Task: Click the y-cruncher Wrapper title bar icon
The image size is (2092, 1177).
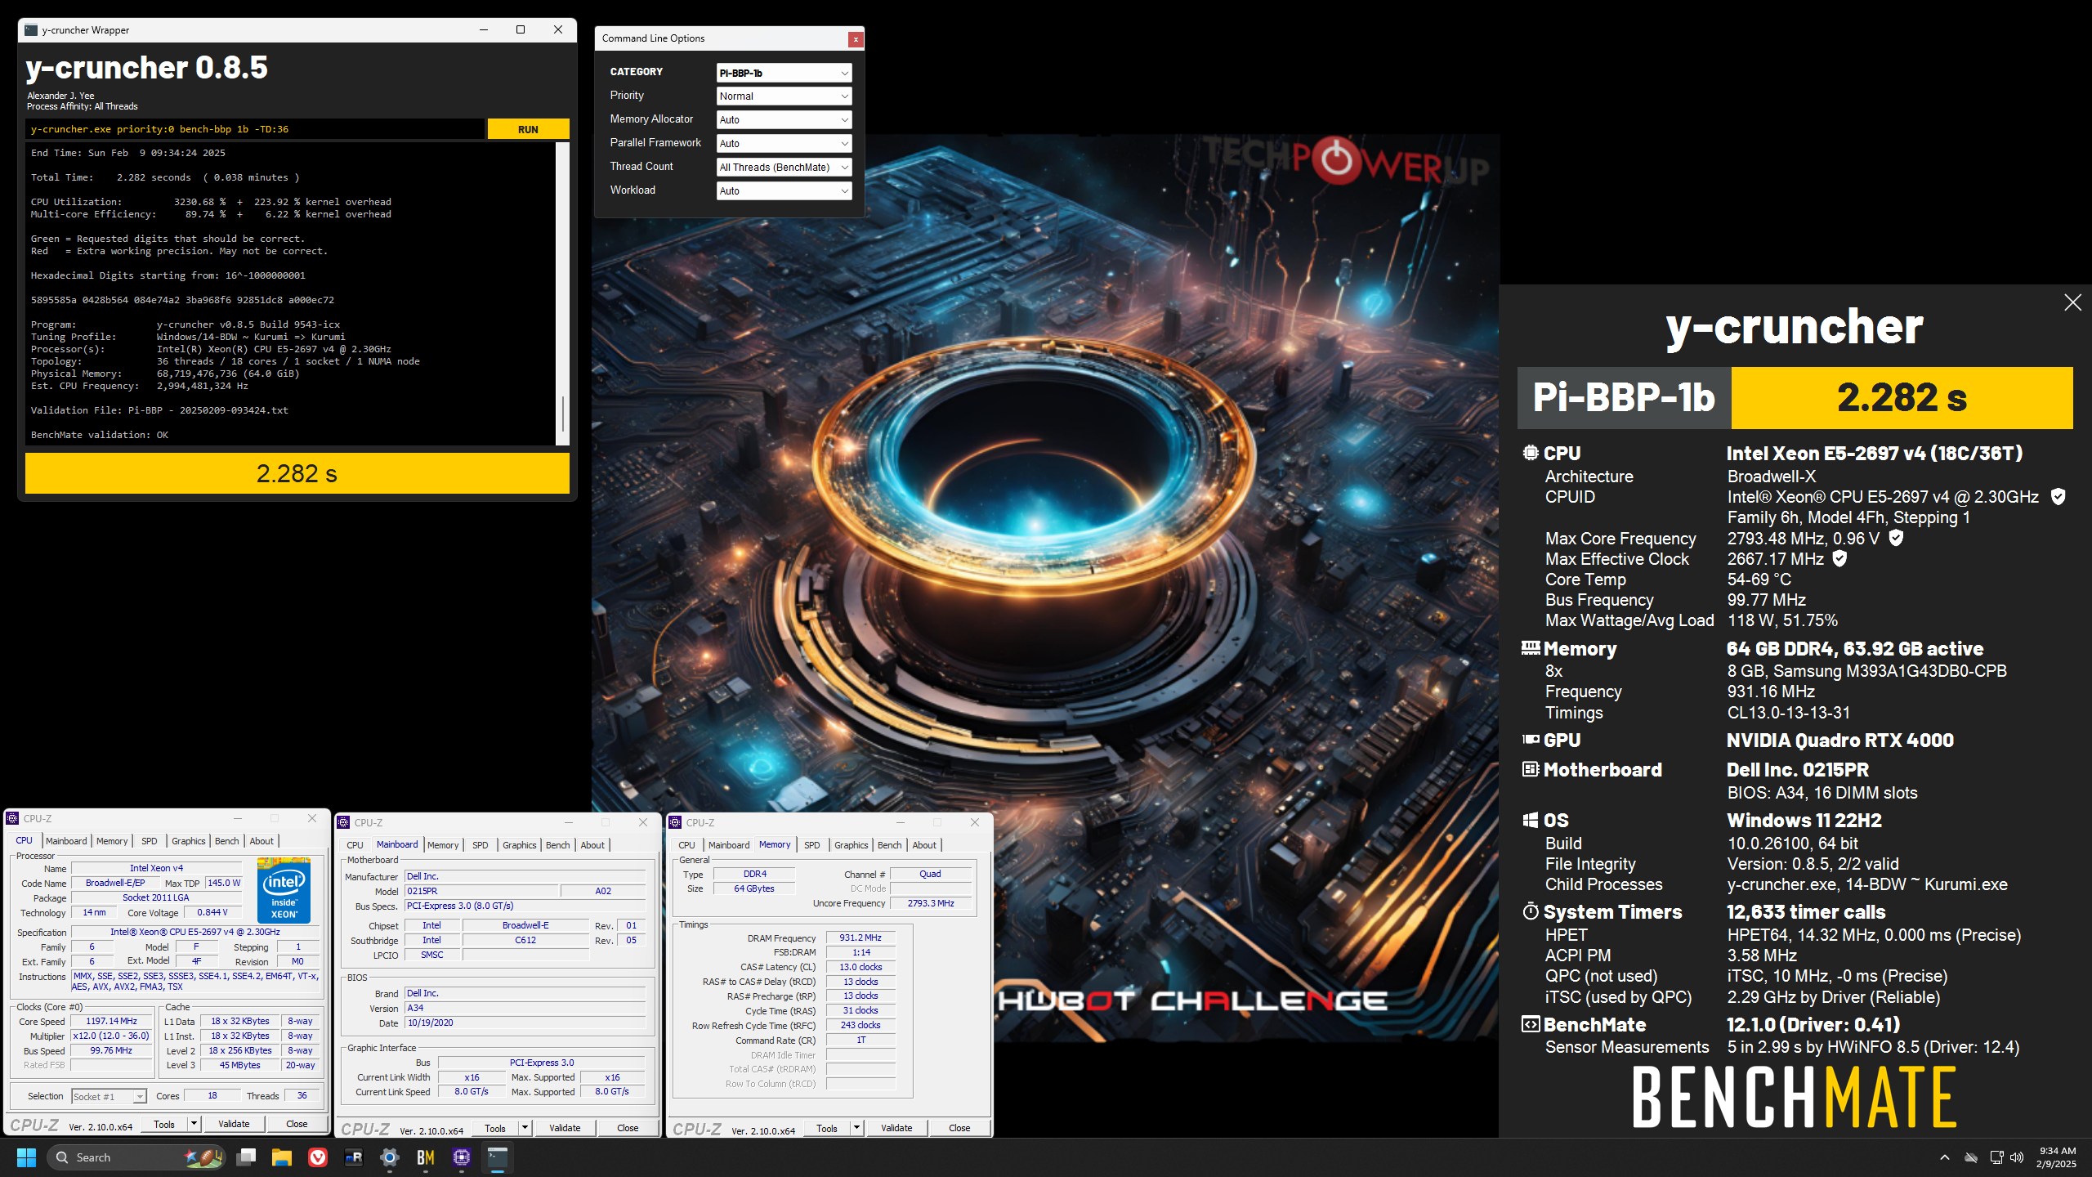Action: tap(31, 30)
